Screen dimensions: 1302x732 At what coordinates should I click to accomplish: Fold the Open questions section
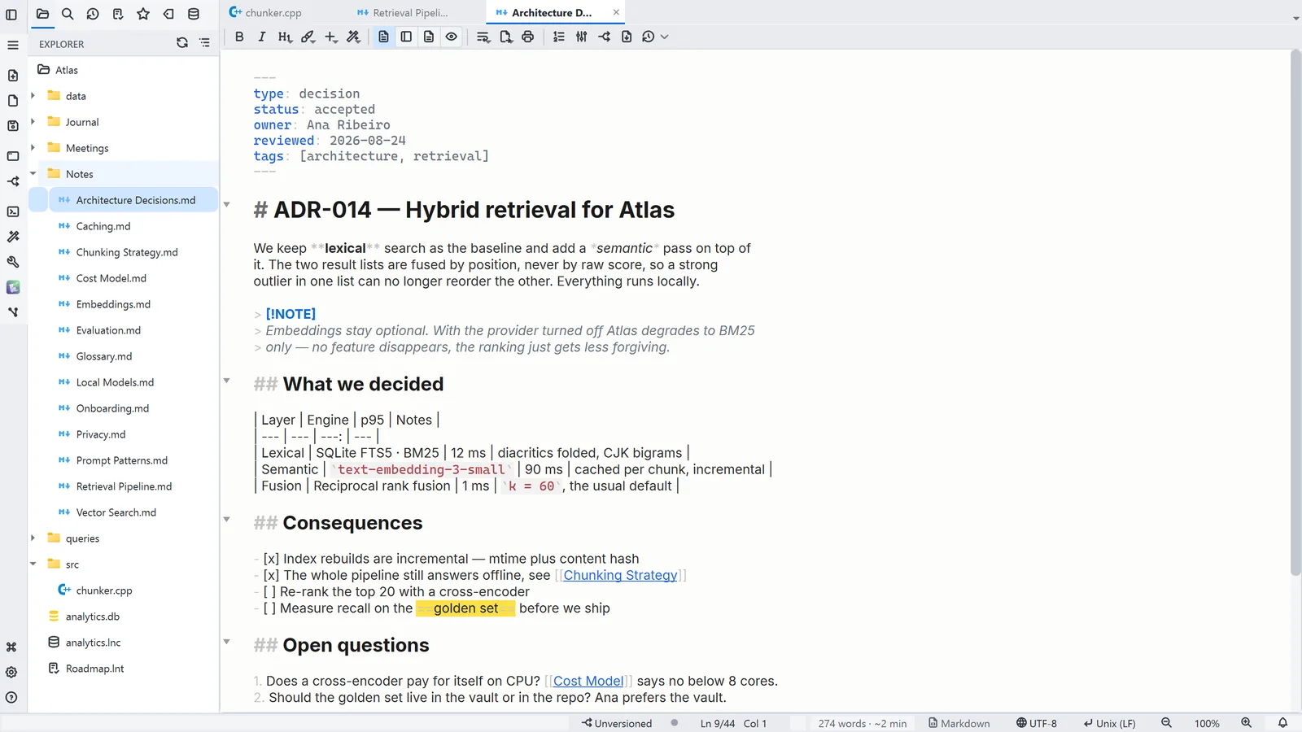[x=227, y=642]
